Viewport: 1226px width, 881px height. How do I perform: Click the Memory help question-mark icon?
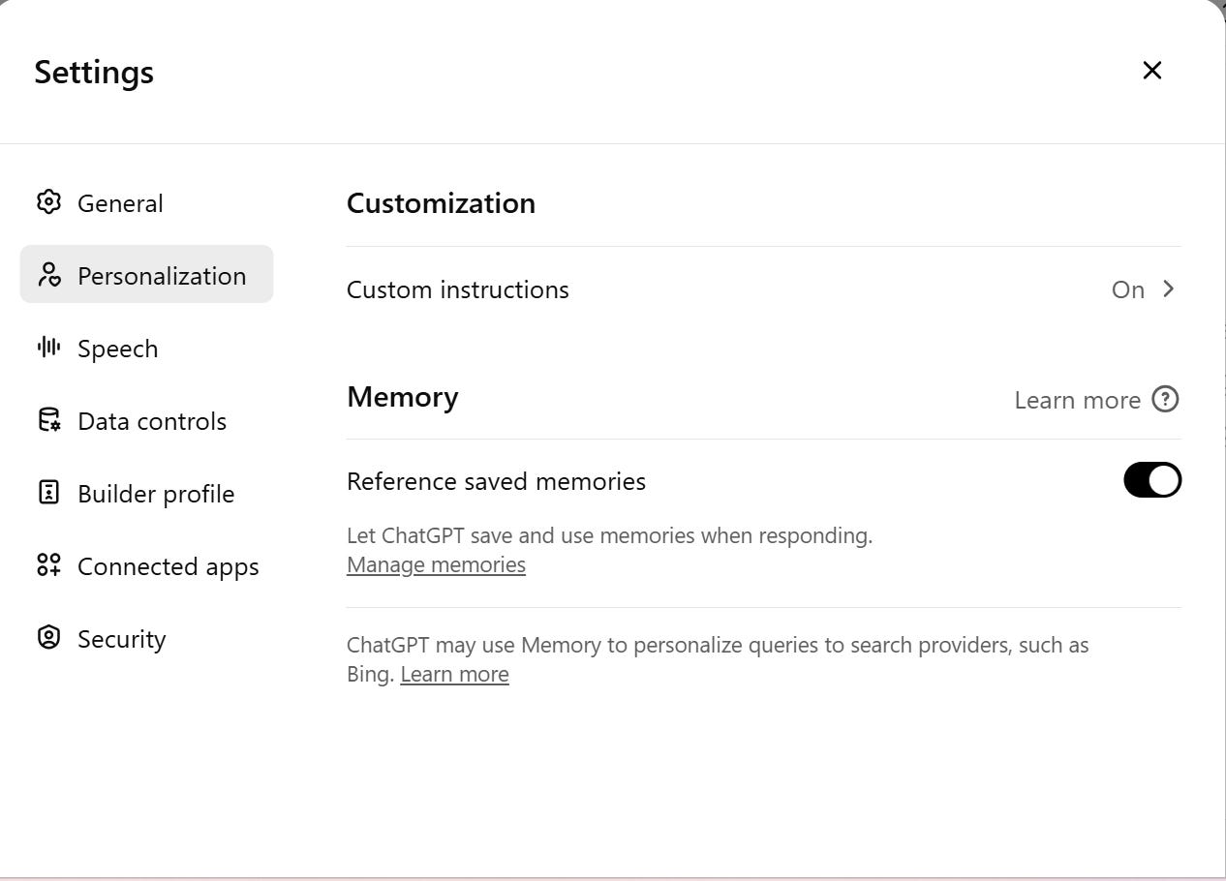1165,400
